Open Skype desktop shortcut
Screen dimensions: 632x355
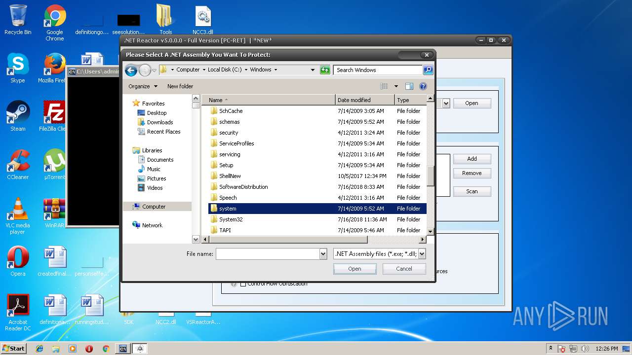click(18, 68)
